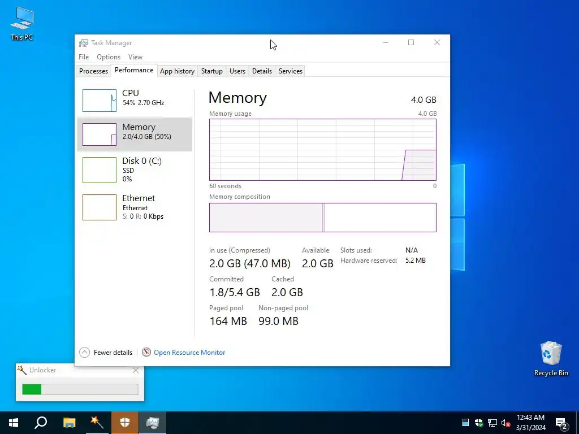This screenshot has height=434, width=579.
Task: Click the Open Resource Monitor link
Action: pos(189,353)
